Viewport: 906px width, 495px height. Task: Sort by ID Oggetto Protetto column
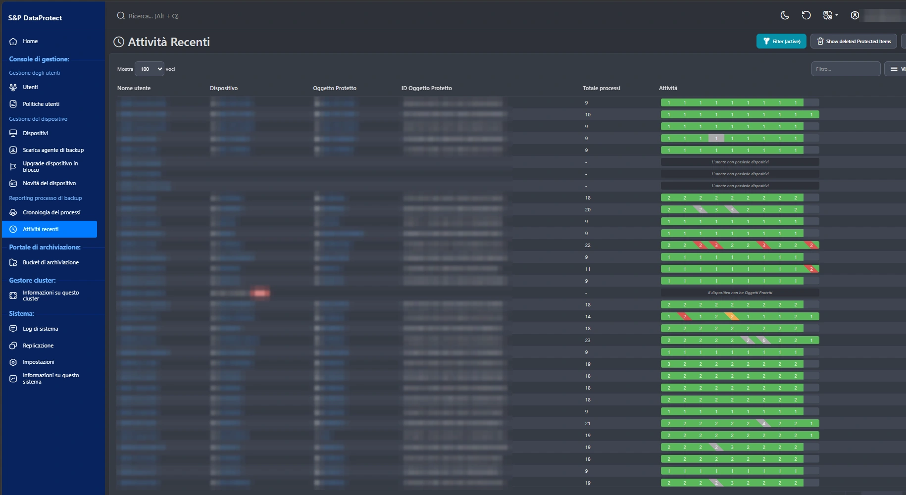(x=427, y=88)
